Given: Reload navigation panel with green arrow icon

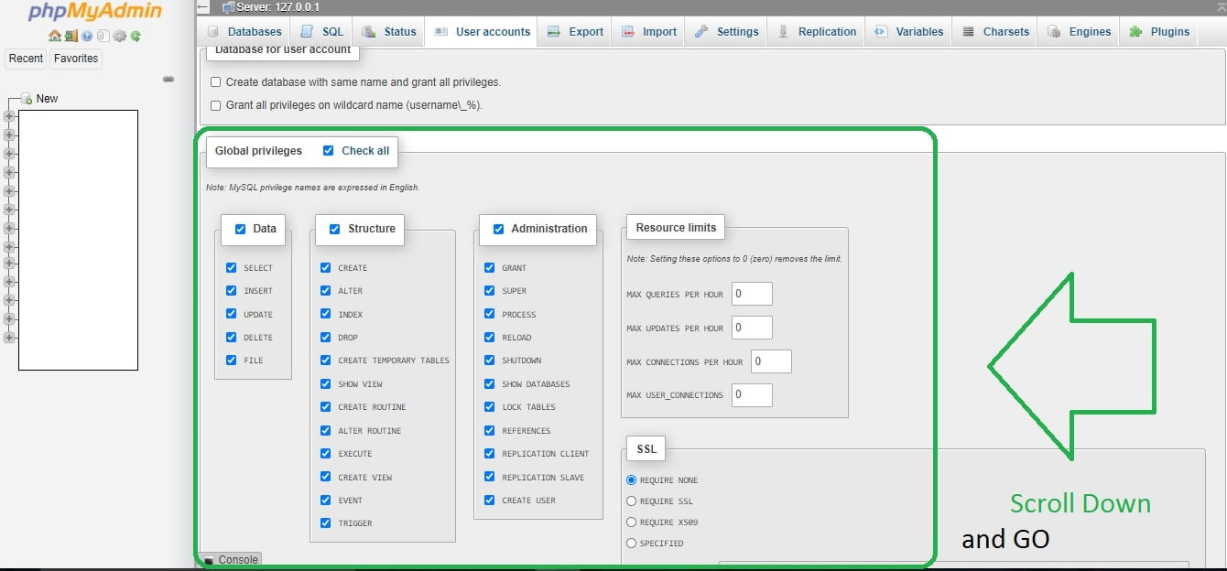Looking at the screenshot, I should tap(136, 36).
